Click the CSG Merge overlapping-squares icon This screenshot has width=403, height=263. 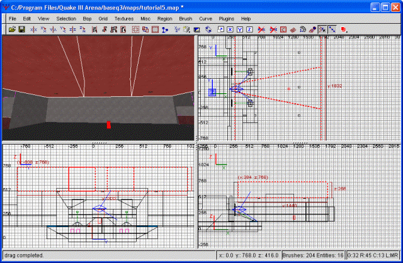pyautogui.click(x=145, y=30)
